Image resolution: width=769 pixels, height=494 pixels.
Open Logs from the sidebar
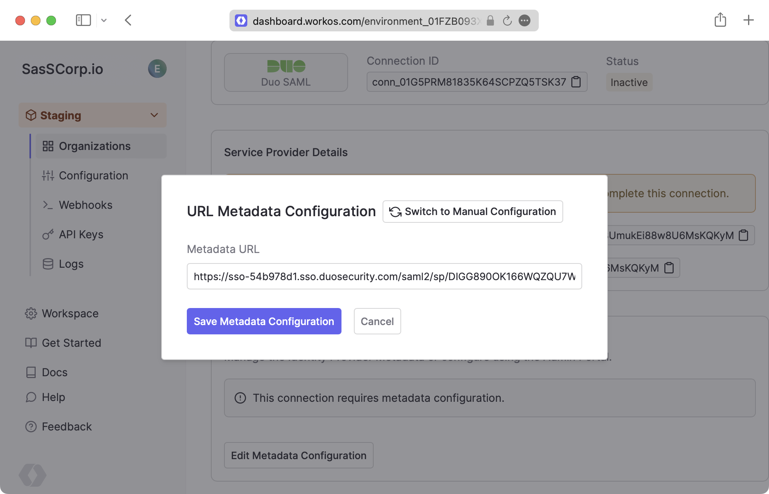(x=71, y=264)
